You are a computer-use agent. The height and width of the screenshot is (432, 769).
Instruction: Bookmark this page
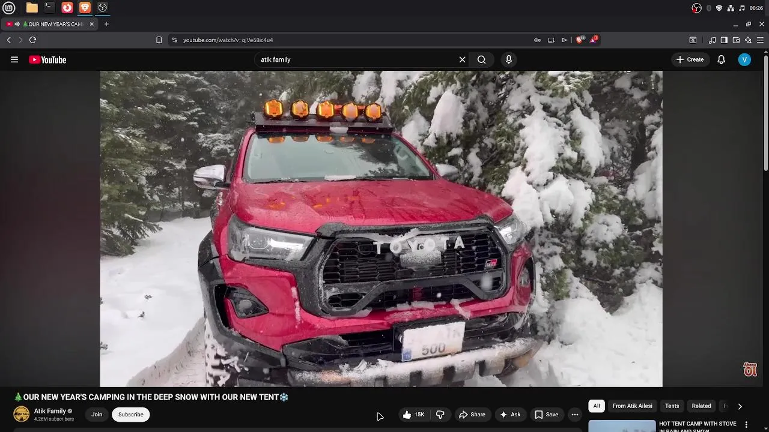(x=159, y=40)
